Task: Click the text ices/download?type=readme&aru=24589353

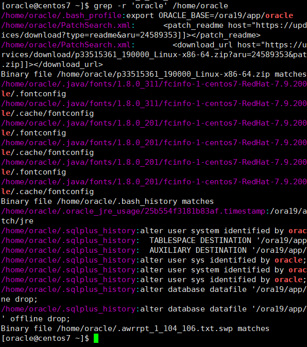Action: [90, 35]
